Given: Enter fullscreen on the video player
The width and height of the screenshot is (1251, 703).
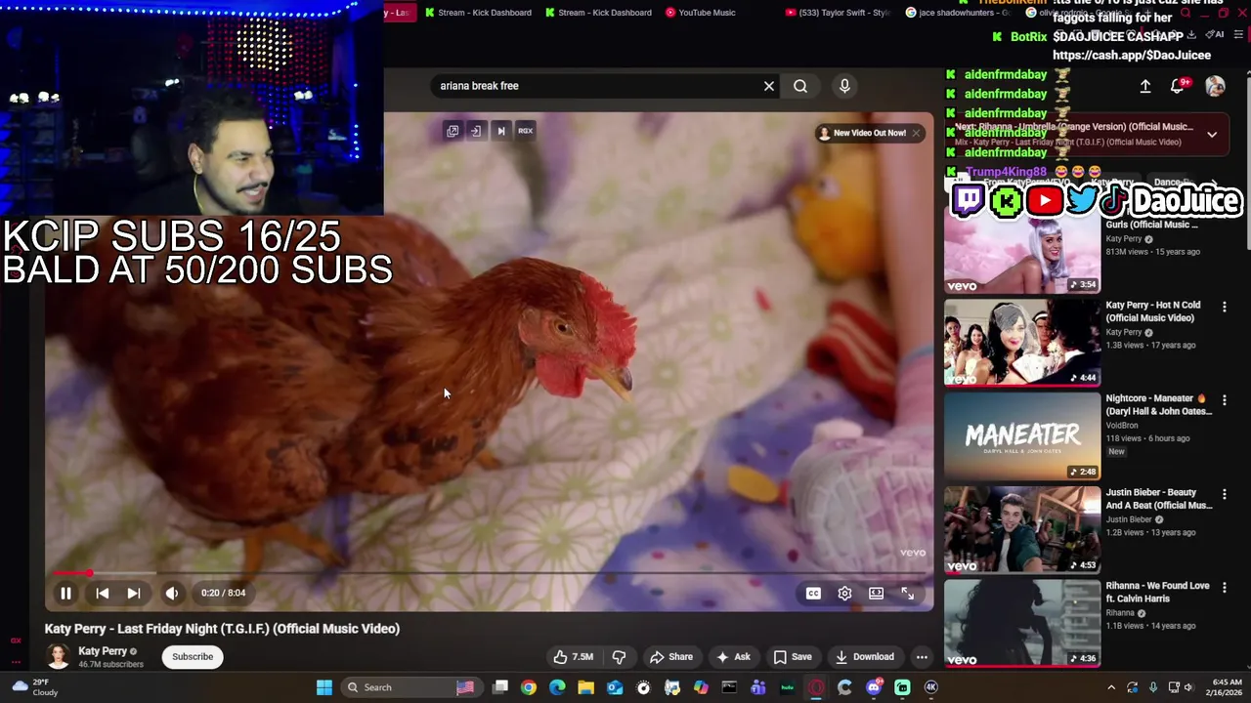Looking at the screenshot, I should click(908, 593).
